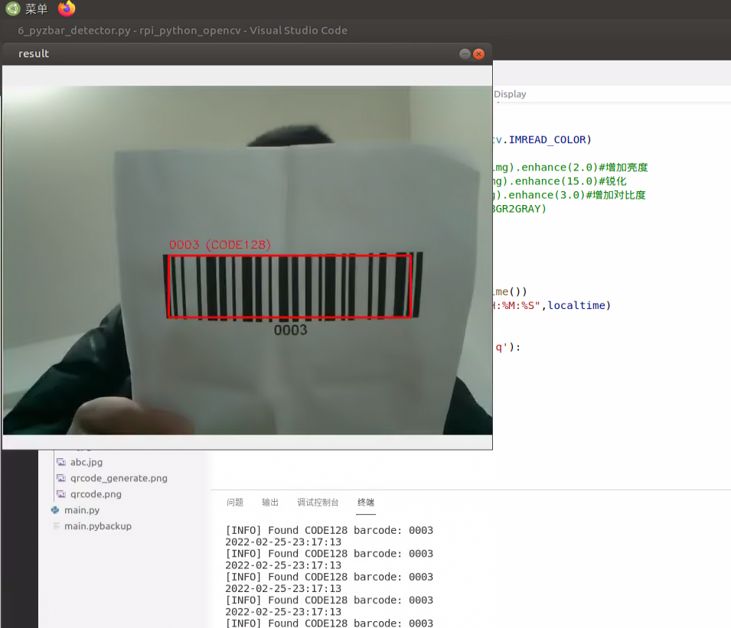Minimize the result window

tap(465, 54)
